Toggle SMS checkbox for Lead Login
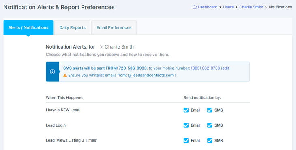The image size is (296, 150). [x=210, y=125]
